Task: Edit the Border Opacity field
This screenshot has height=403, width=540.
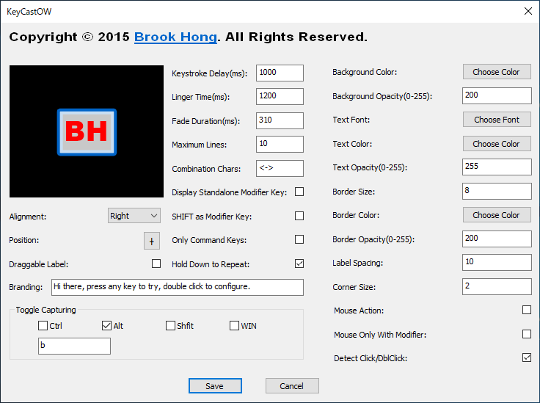Action: [497, 239]
